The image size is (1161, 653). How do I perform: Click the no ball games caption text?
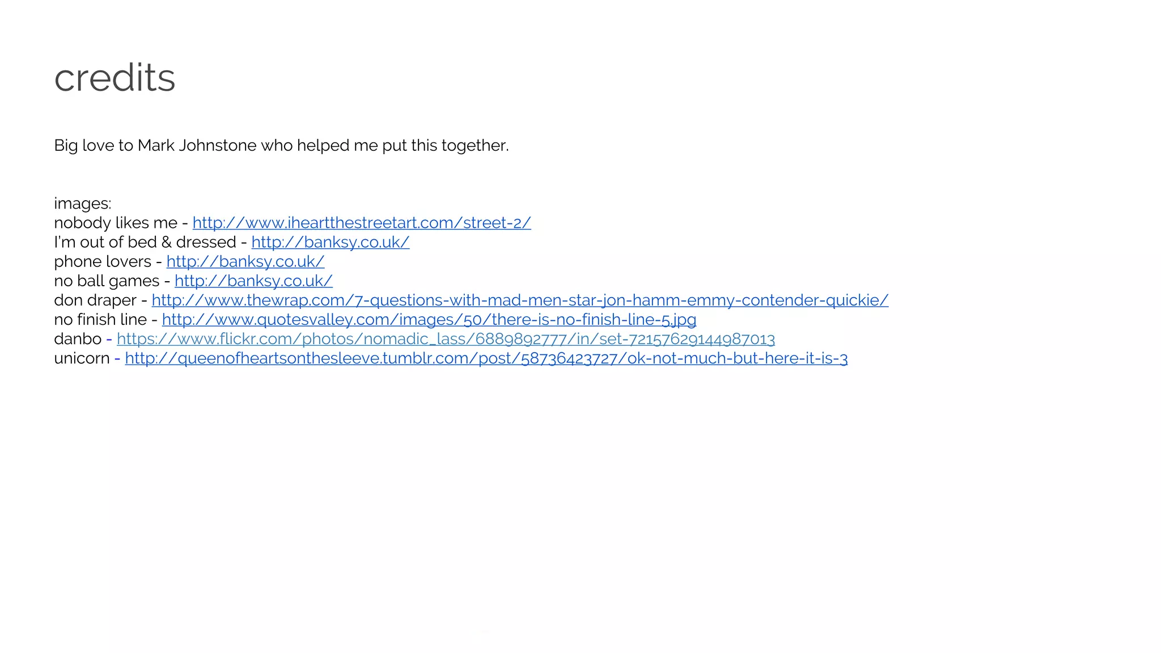click(107, 281)
